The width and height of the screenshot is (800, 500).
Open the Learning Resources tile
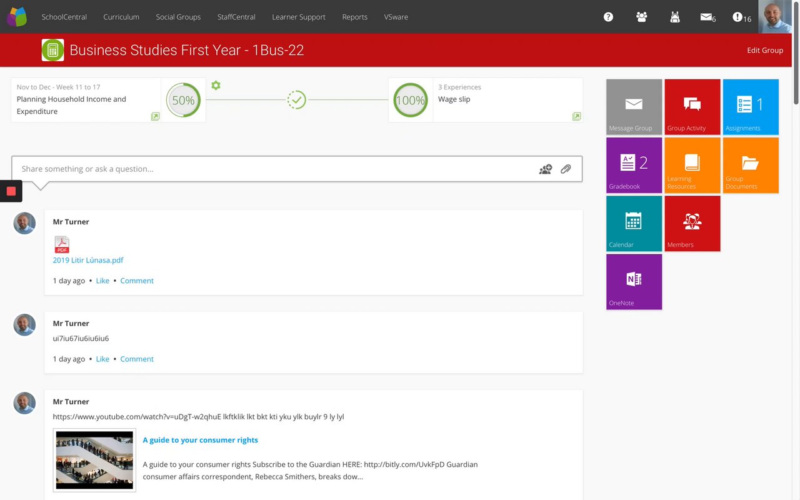692,165
